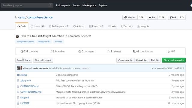This screenshot has height=108, width=192.
Task: Click the computer-science topic tag
Action: (25, 42)
